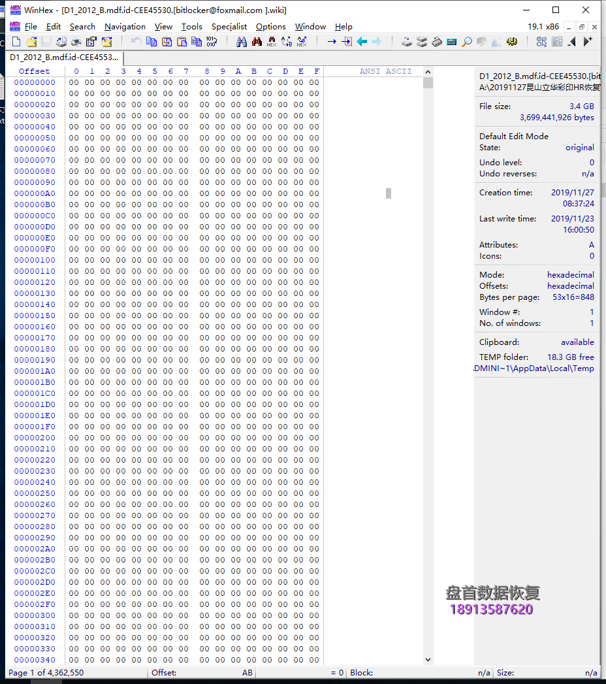606x684 pixels.
Task: Click the Save Sectors floppy icon
Action: tap(46, 42)
